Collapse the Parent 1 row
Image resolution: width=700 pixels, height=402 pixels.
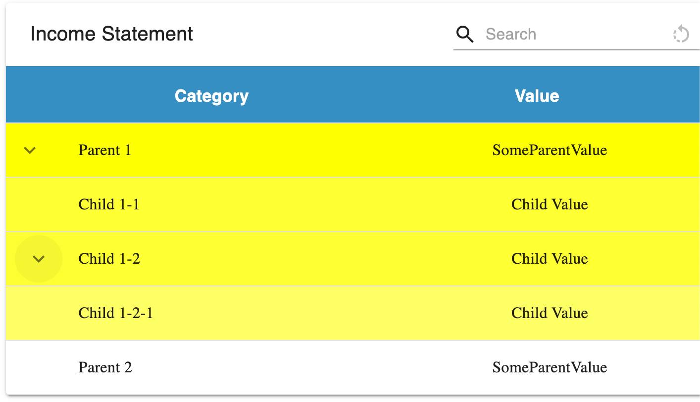(x=30, y=150)
